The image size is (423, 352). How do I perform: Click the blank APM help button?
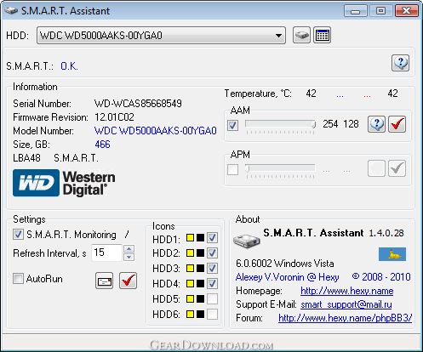(376, 168)
